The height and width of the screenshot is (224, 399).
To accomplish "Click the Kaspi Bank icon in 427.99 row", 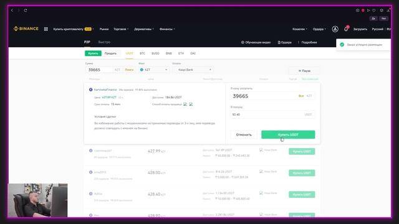I will tap(261, 150).
